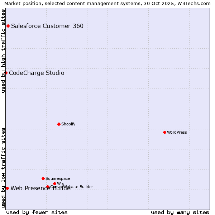This screenshot has width=215, height=215.
Task: Click the Salesforce Customer 360 text label
Action: pos(47,26)
